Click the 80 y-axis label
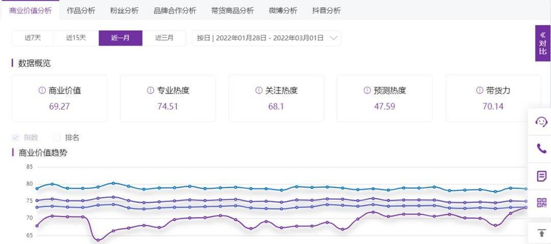The height and width of the screenshot is (244, 551). 29,184
